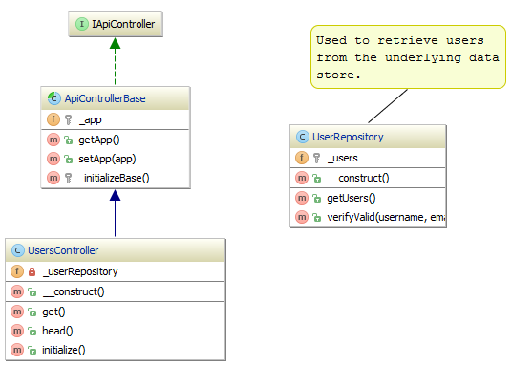Viewport: 512px width, 366px height.
Task: Click the public lock icon beside get()
Action: pos(32,312)
